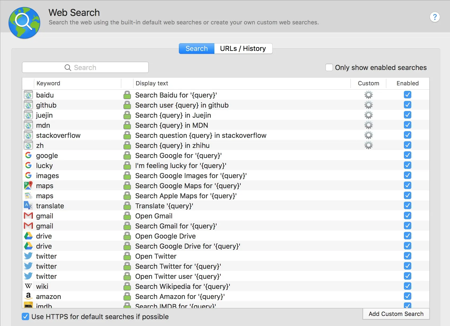Viewport: 450px width, 326px height.
Task: Click the Amazon logo icon
Action: tap(28, 296)
